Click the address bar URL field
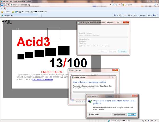 pyautogui.click(x=60, y=5)
